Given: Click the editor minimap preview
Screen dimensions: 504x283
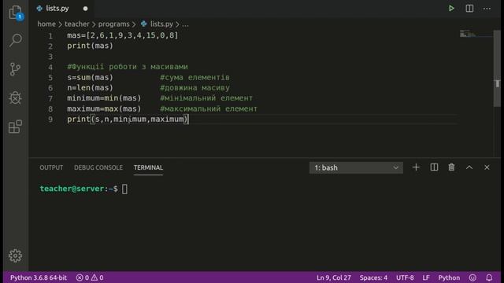Looking at the screenshot, I should (x=468, y=34).
